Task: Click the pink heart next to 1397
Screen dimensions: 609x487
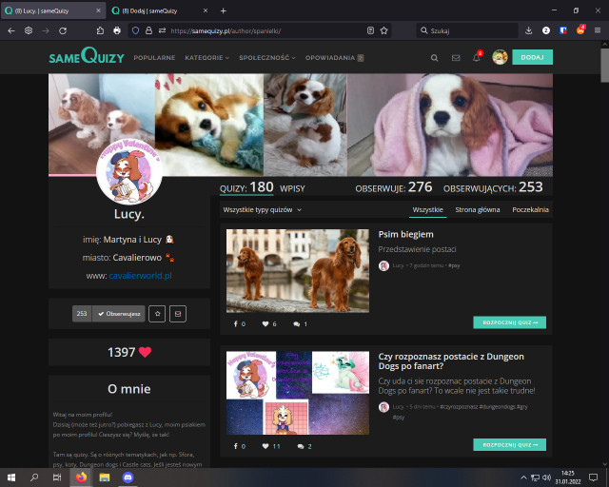Action: (146, 352)
